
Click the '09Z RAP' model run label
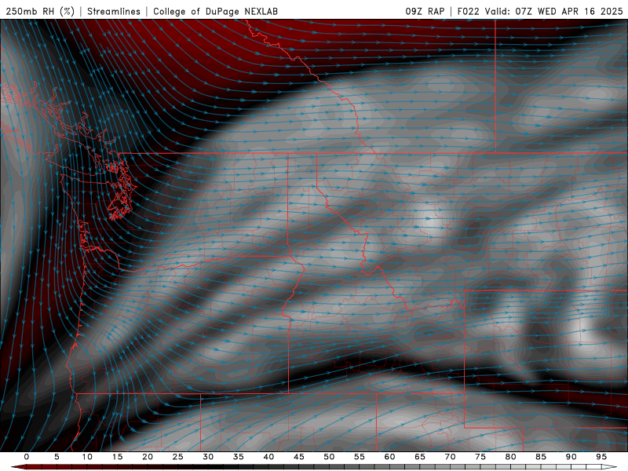click(x=425, y=11)
